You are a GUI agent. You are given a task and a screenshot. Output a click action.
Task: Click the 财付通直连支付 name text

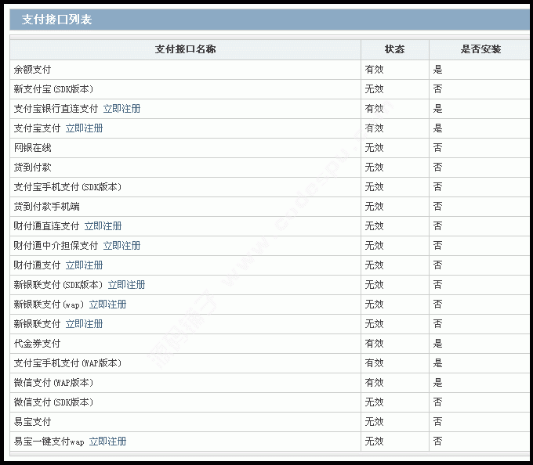click(x=46, y=226)
